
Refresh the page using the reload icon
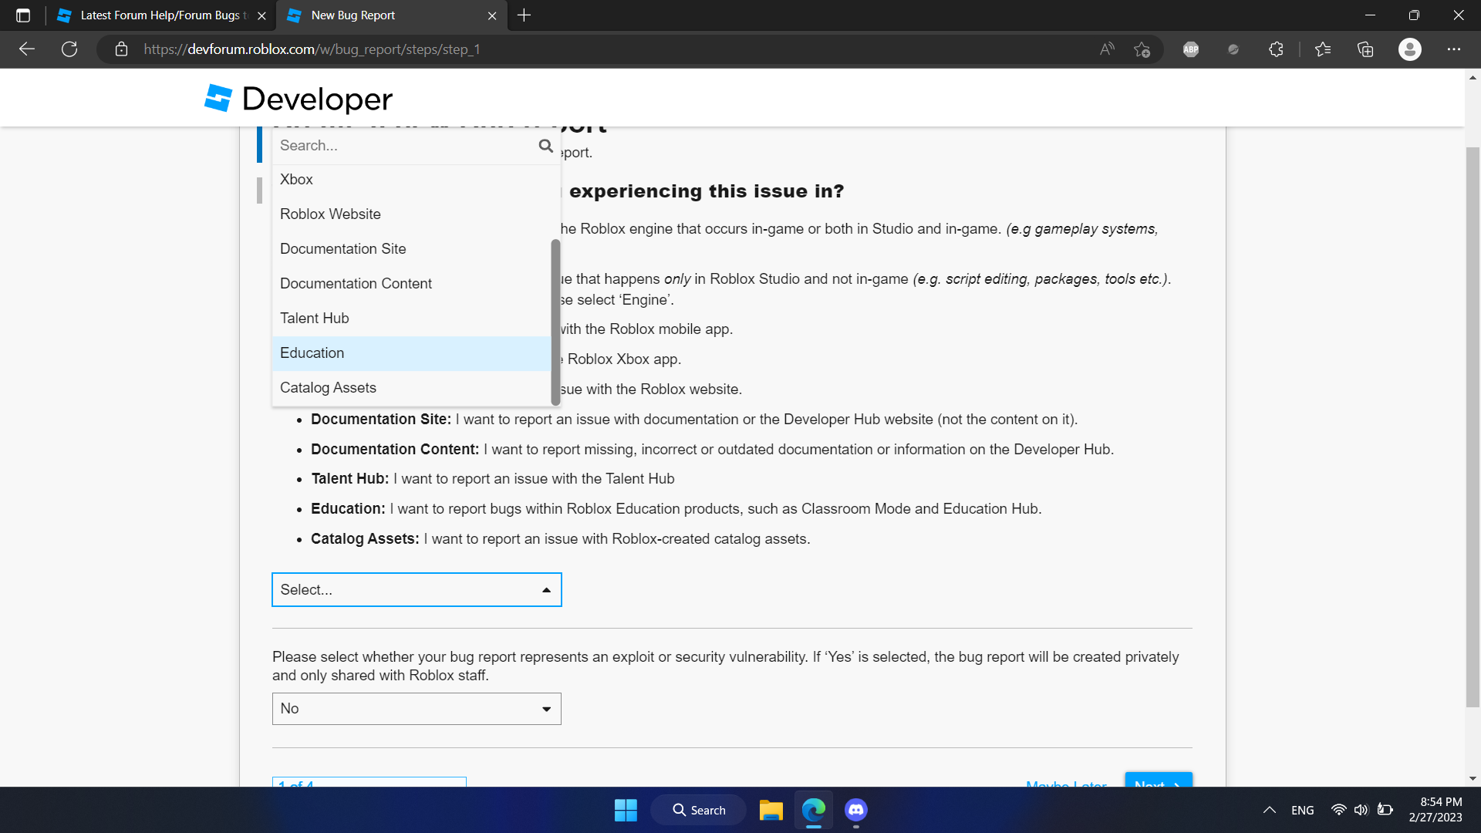(69, 49)
